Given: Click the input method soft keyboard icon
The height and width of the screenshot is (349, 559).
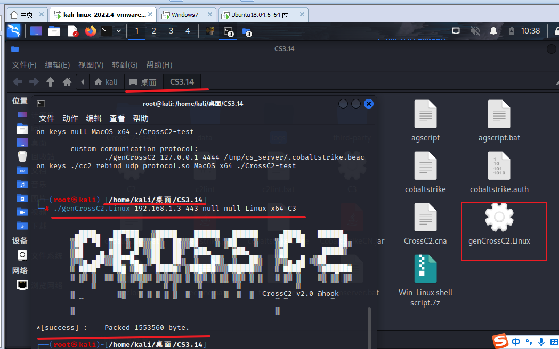Looking at the screenshot, I should tap(554, 342).
